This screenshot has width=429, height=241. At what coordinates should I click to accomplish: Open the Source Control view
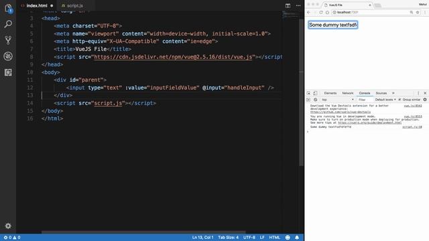(8, 40)
